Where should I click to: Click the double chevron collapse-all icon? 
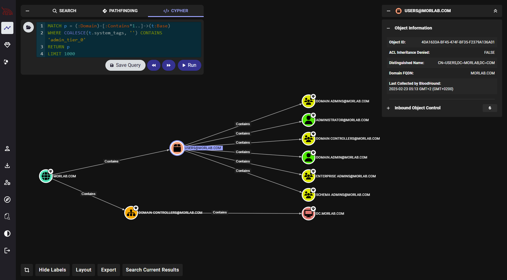tap(495, 11)
